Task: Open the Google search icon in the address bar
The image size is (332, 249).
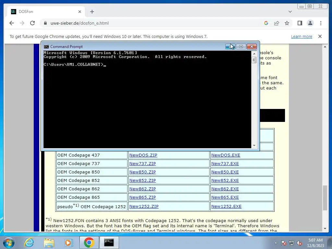Action: [x=266, y=23]
